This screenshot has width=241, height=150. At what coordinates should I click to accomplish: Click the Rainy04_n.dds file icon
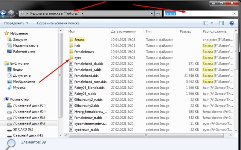pos(71,94)
